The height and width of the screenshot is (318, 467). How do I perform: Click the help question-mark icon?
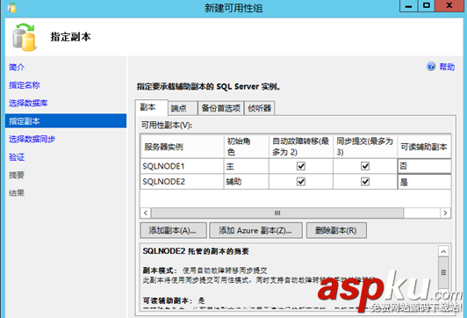click(431, 67)
